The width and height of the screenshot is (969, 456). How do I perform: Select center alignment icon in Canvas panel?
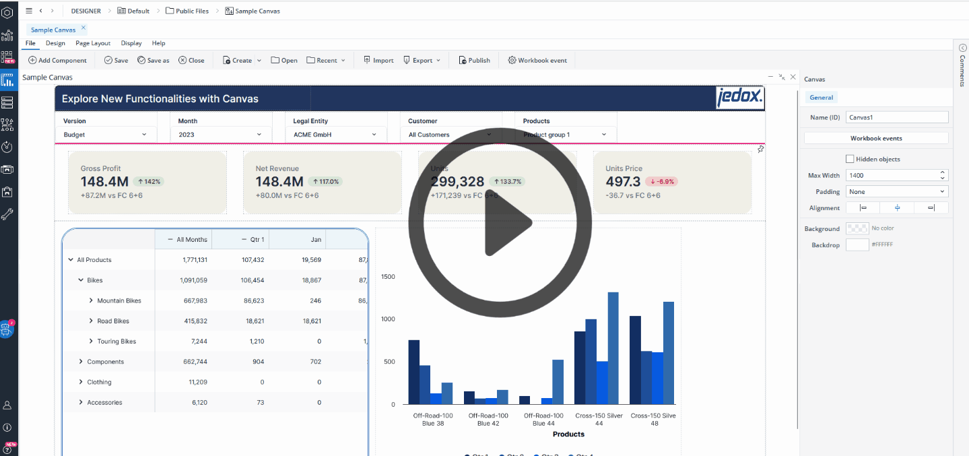897,208
